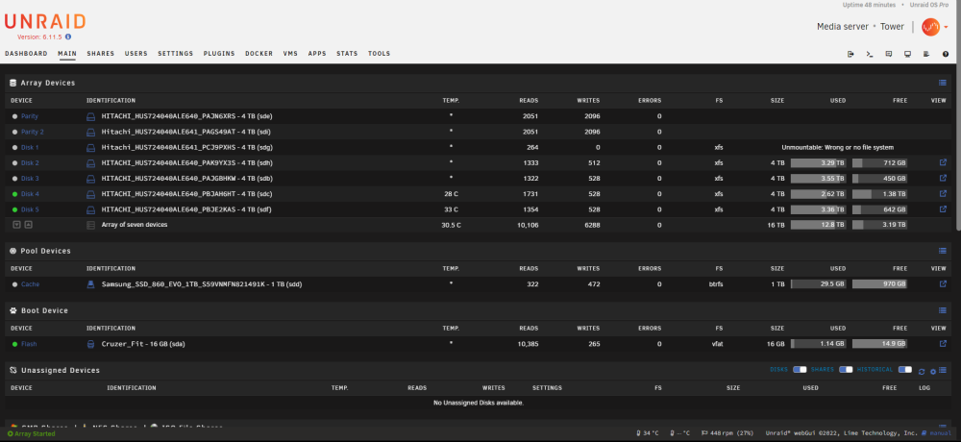The image size is (961, 442).
Task: Click the Pool Devices list view icon
Action: point(943,250)
